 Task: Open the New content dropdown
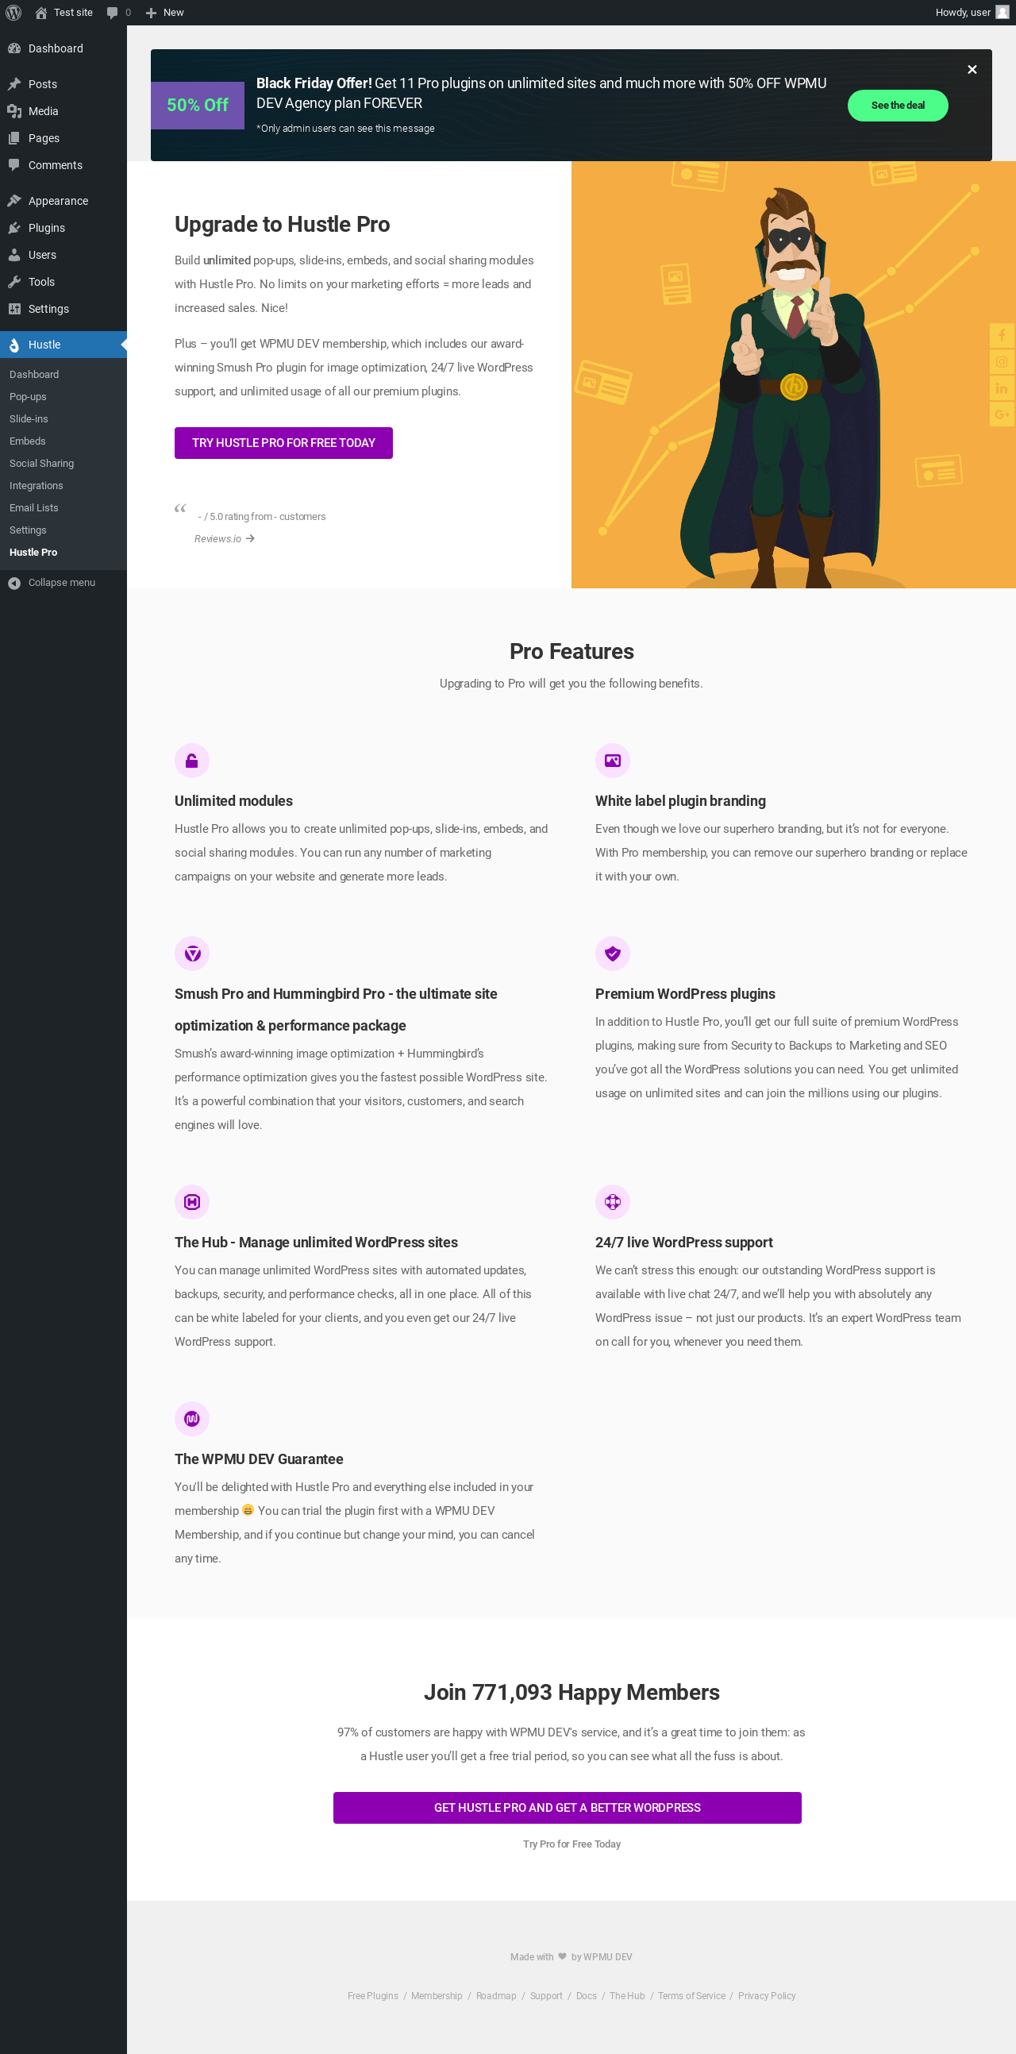165,13
